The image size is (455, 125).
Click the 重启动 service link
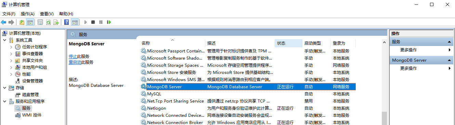pos(75,62)
